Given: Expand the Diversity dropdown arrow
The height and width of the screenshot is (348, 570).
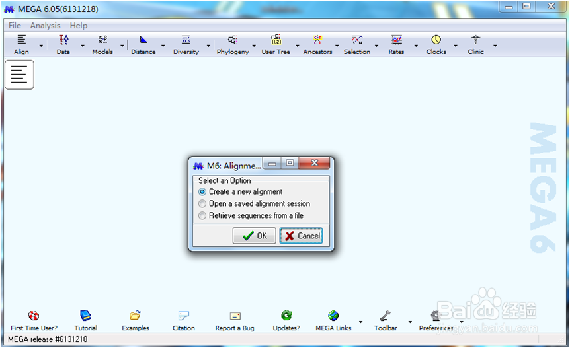Looking at the screenshot, I should click(208, 46).
